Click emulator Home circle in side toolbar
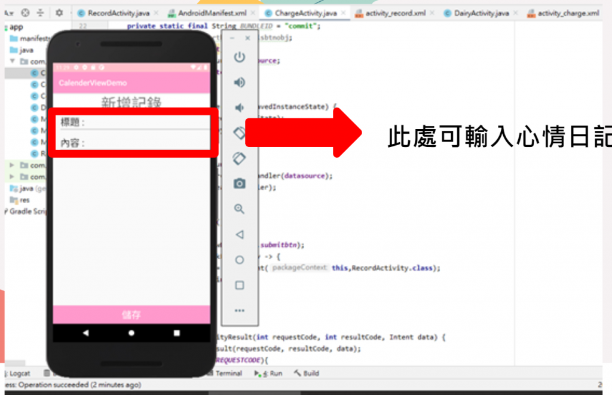612x395 pixels. (240, 260)
